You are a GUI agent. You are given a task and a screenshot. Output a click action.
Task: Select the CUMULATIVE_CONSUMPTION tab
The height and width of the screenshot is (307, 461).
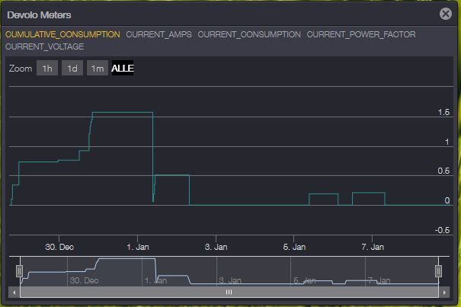coord(62,34)
